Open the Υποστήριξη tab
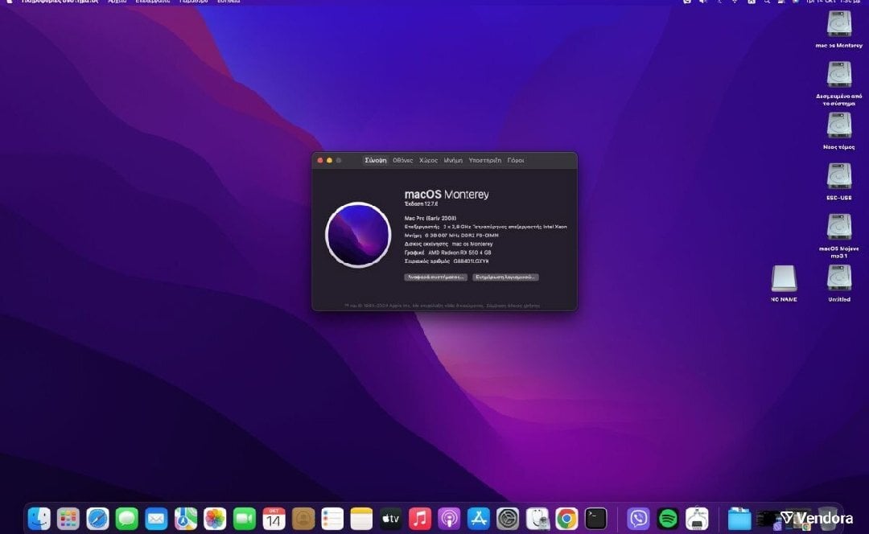Image resolution: width=869 pixels, height=534 pixels. tap(484, 161)
